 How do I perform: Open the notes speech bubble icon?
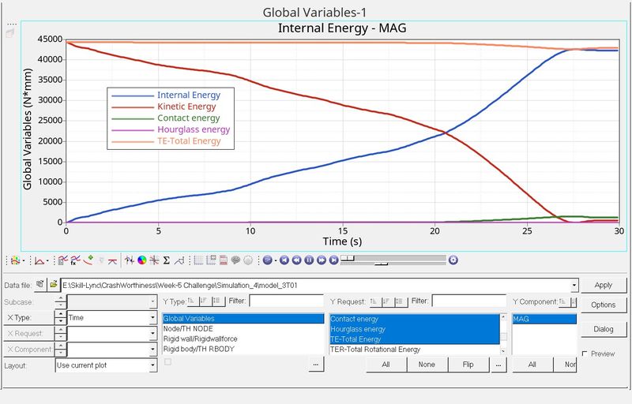[235, 260]
